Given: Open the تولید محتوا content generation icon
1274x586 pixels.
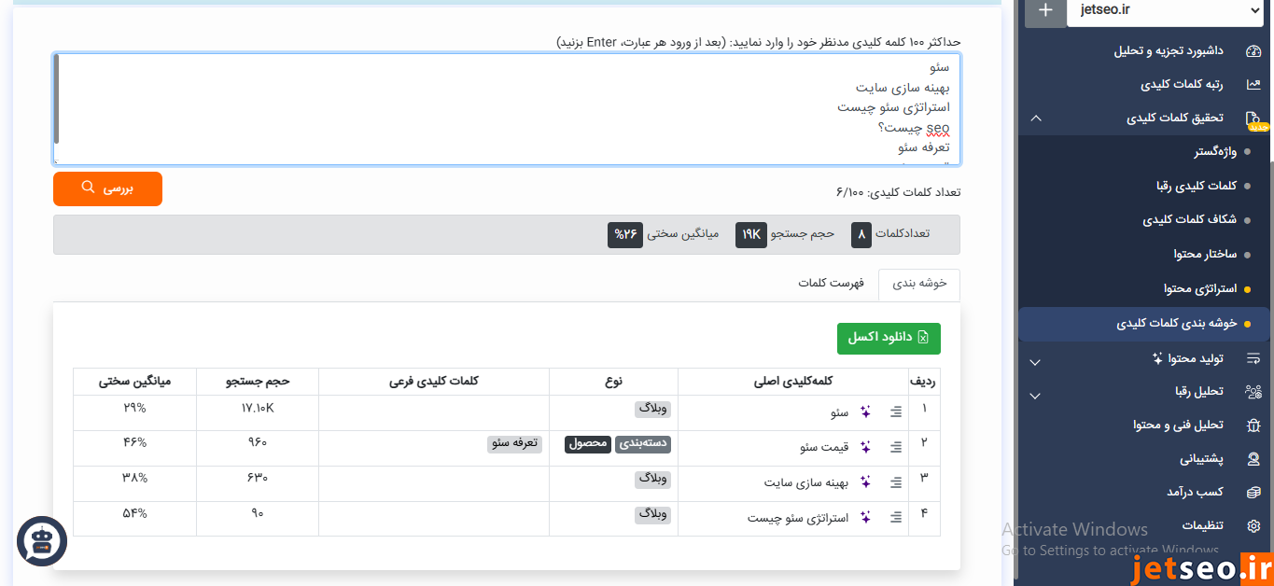Looking at the screenshot, I should (x=1253, y=357).
